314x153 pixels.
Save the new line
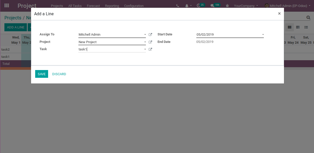coord(42,74)
